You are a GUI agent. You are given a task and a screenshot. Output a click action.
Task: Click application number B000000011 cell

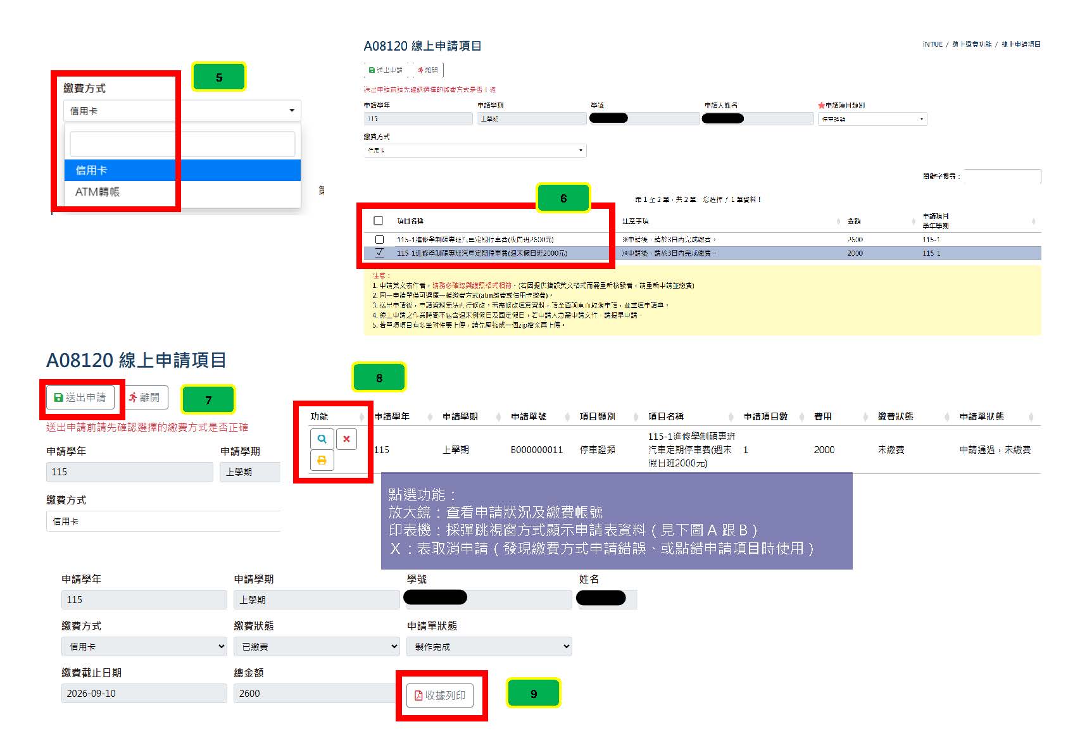point(537,450)
